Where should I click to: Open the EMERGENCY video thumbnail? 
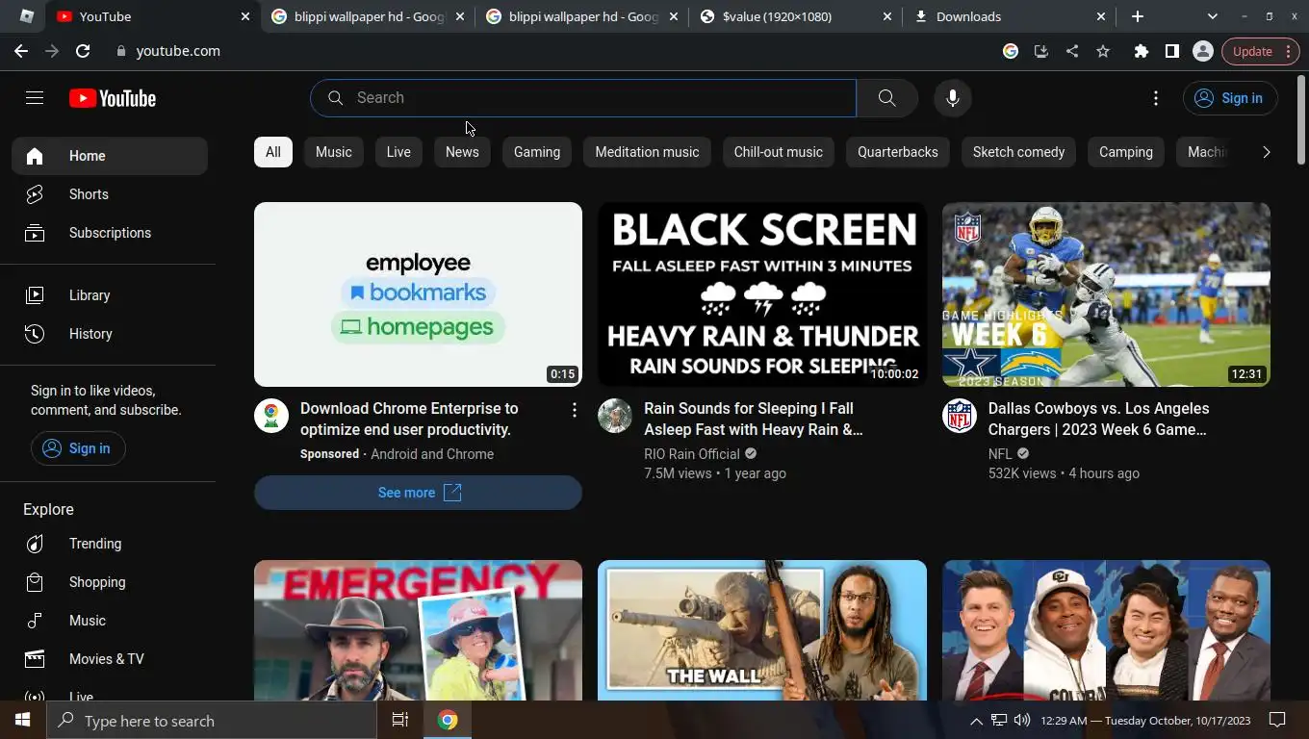418,630
